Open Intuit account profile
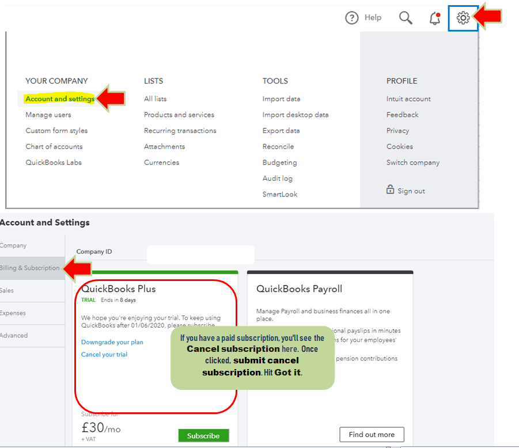The image size is (519, 448). pos(408,99)
